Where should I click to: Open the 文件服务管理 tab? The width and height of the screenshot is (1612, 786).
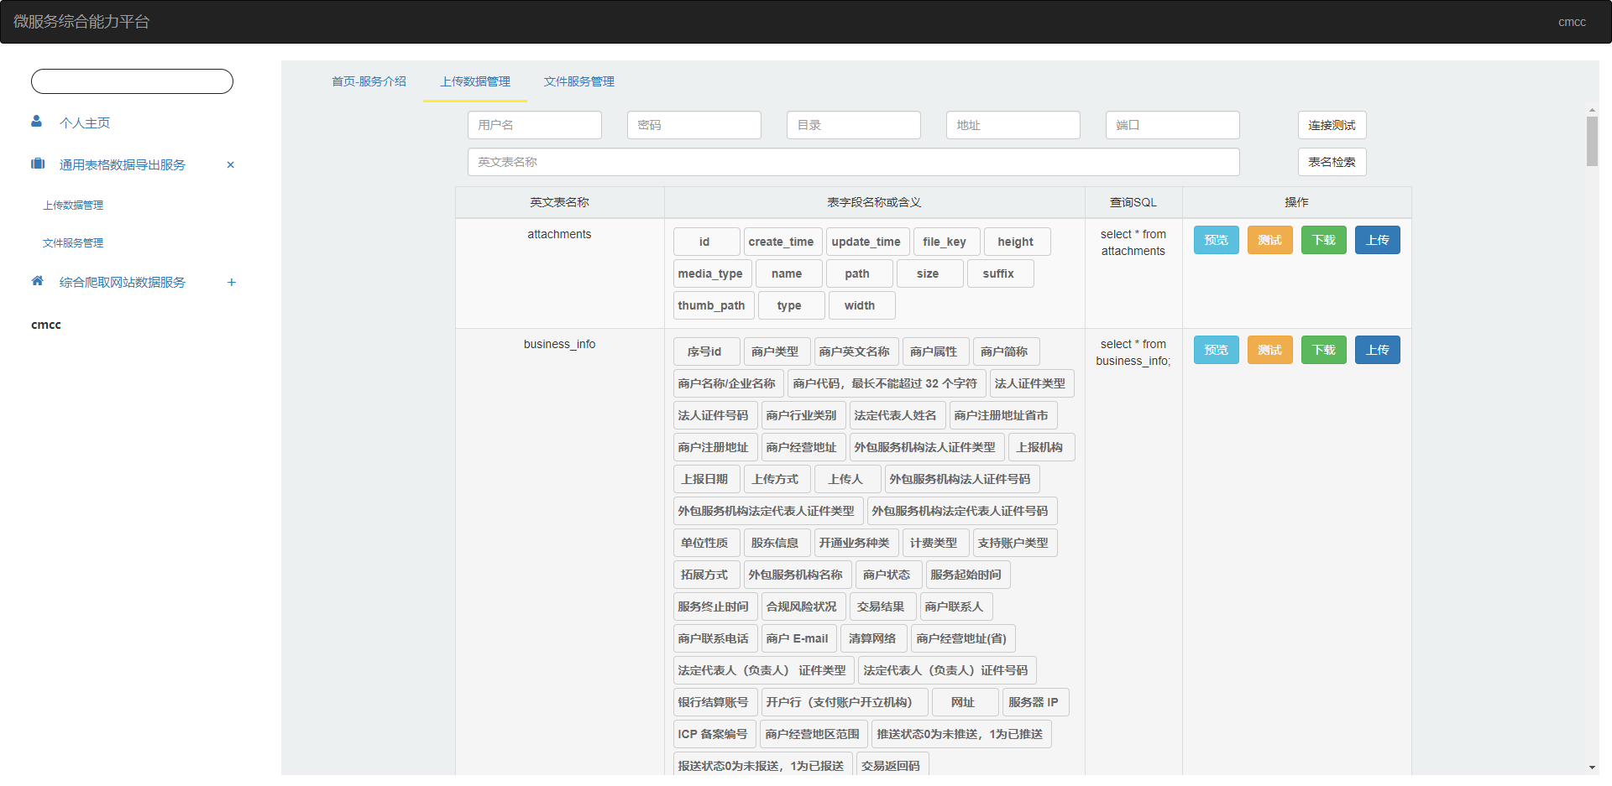point(578,81)
